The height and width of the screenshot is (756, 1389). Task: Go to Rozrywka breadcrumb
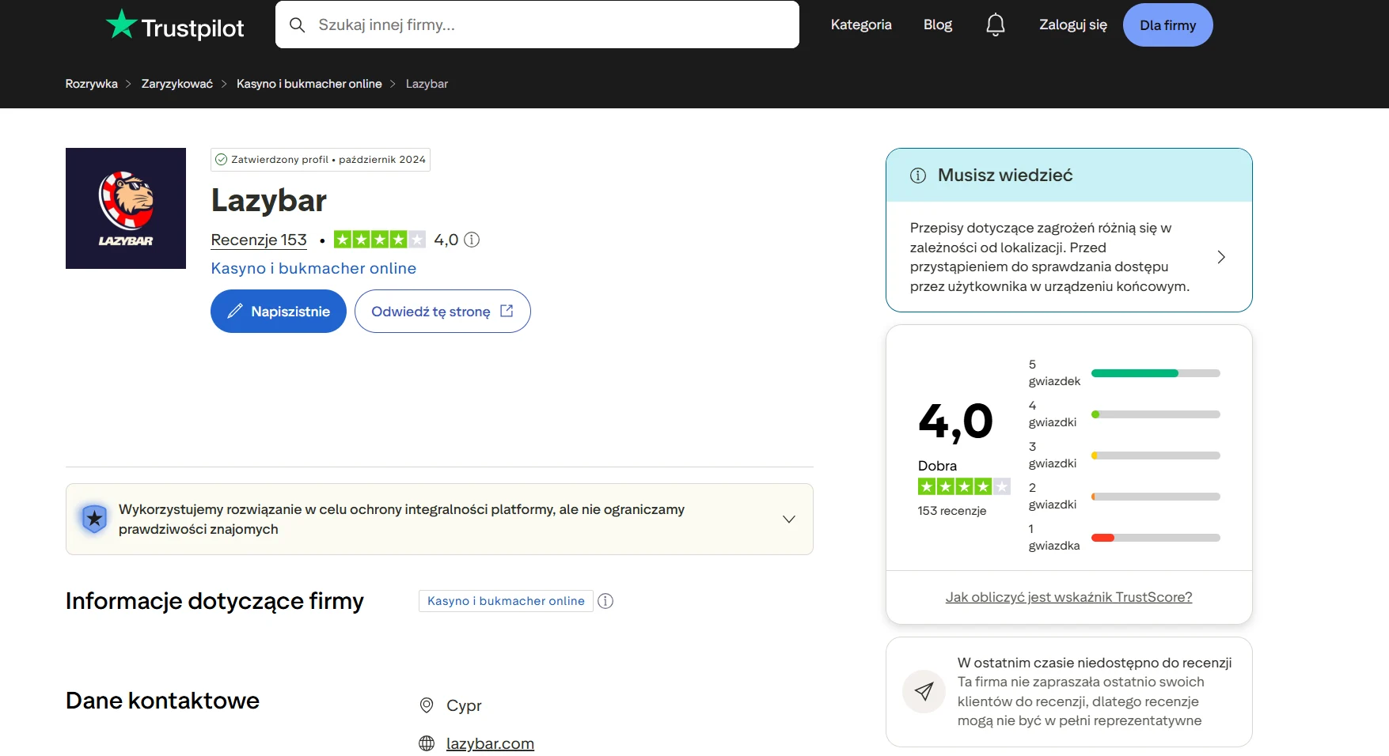(92, 84)
